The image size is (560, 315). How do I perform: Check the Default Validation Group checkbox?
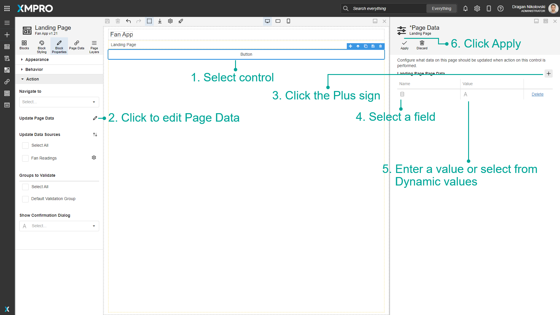coord(25,199)
